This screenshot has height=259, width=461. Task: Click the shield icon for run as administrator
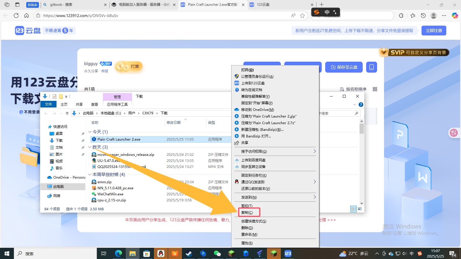[237, 76]
